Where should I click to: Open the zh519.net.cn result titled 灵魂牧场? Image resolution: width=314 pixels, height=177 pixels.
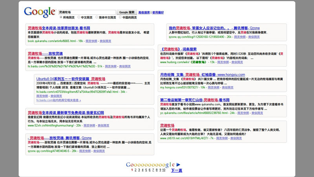click(x=167, y=125)
